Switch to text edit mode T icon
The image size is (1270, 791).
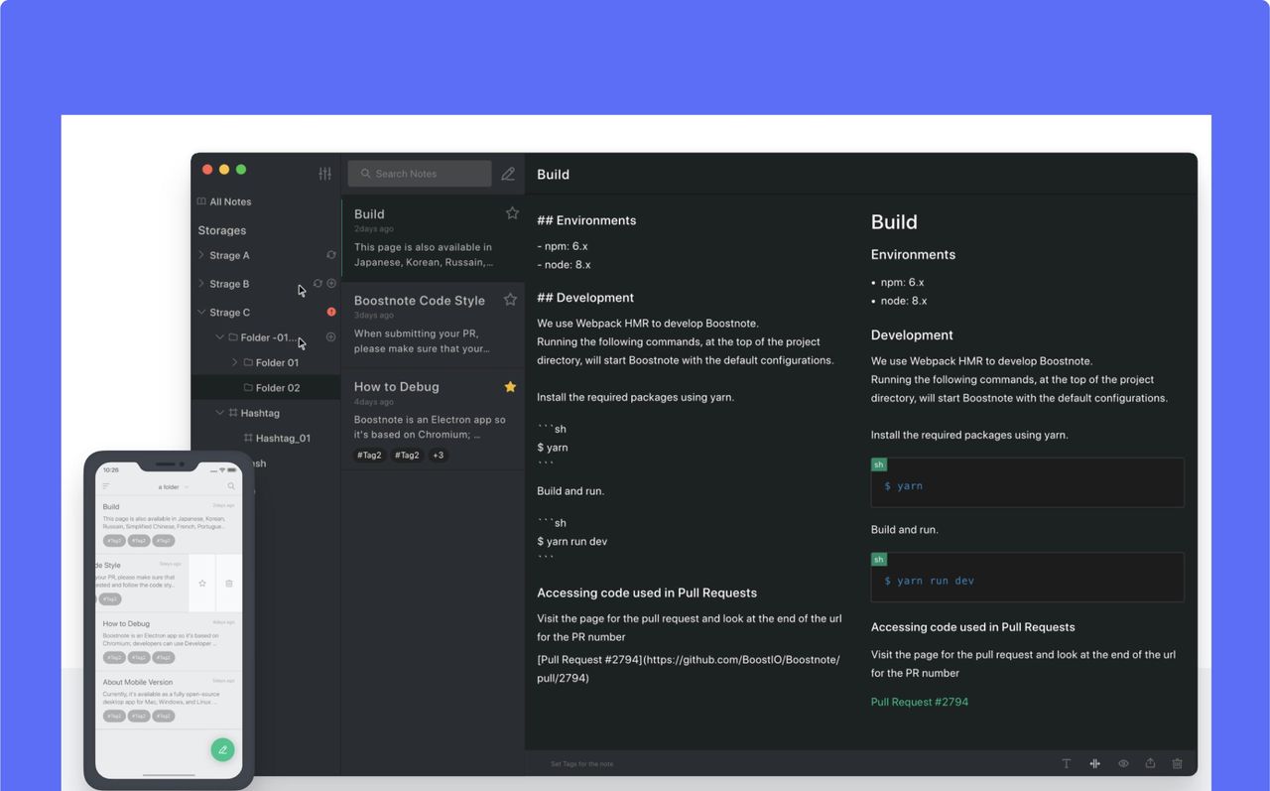click(x=1067, y=763)
